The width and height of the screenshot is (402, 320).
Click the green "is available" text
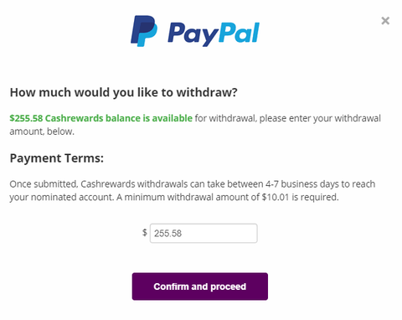click(167, 118)
